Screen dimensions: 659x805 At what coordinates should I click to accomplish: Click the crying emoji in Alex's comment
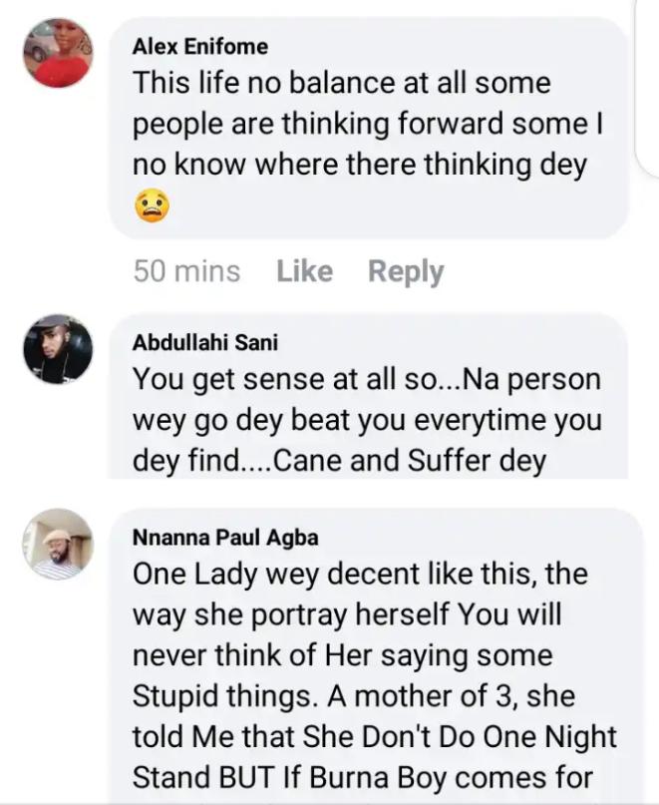(152, 206)
